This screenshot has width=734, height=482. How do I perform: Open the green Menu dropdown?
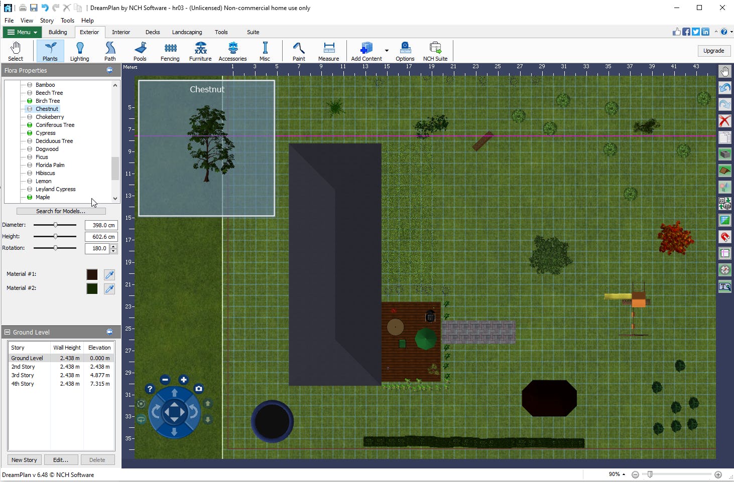pyautogui.click(x=23, y=32)
